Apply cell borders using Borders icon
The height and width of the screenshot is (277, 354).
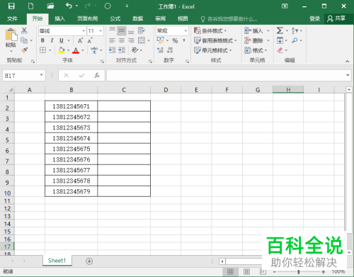click(42, 50)
